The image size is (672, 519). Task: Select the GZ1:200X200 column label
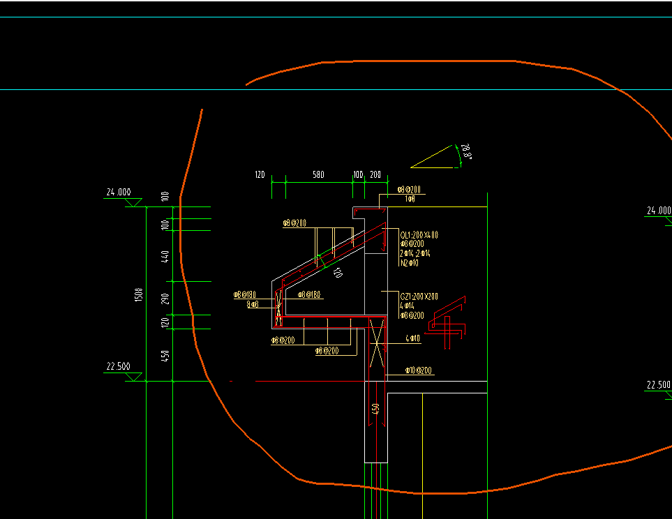click(x=419, y=296)
